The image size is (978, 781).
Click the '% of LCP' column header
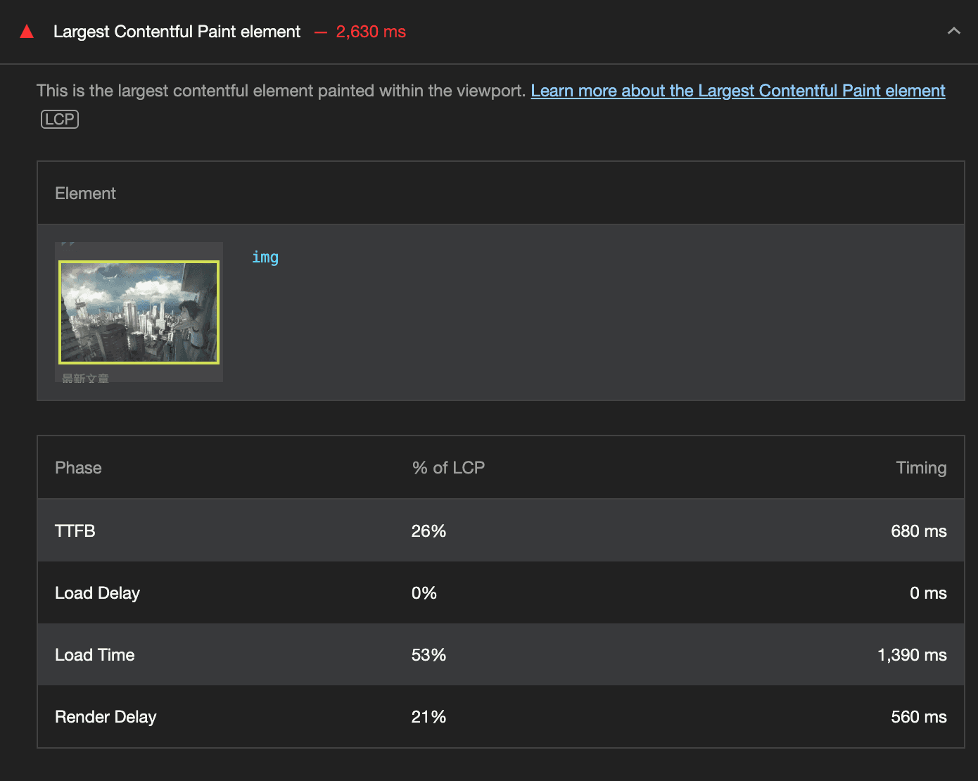(448, 468)
